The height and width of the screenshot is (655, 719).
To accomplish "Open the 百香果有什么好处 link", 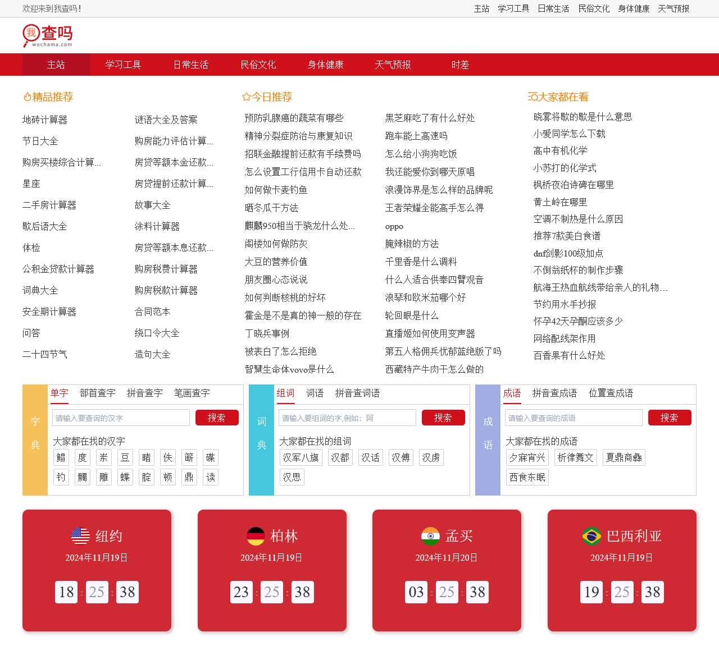I will click(x=570, y=355).
